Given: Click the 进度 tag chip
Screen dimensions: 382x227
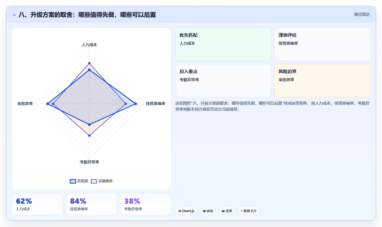Looking at the screenshot, I should click(227, 211).
